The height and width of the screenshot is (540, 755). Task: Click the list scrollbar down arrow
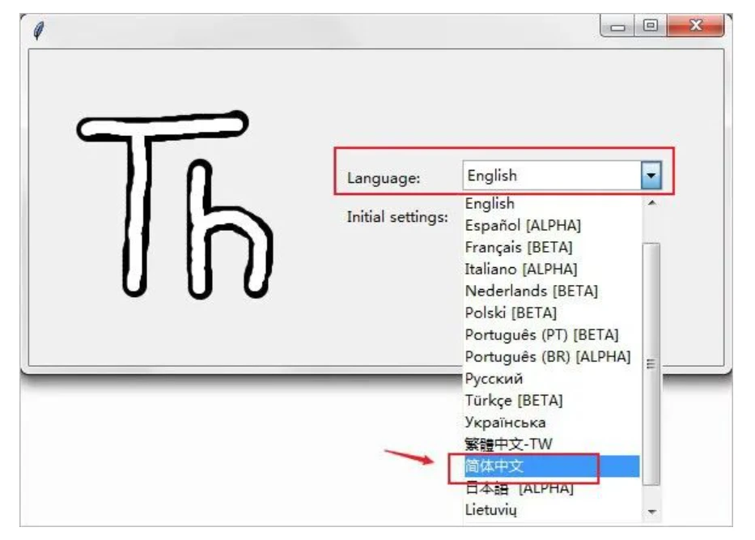point(651,512)
